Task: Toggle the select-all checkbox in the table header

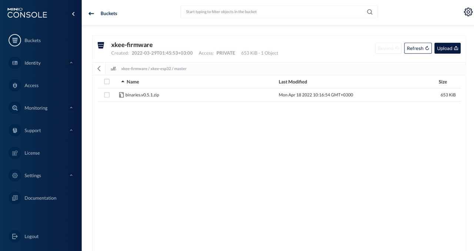Action: [107, 82]
